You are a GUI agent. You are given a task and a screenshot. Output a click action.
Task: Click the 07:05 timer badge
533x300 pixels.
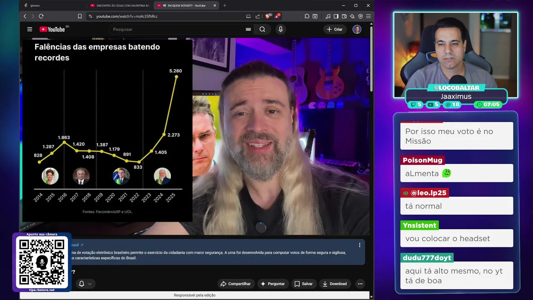[488, 105]
